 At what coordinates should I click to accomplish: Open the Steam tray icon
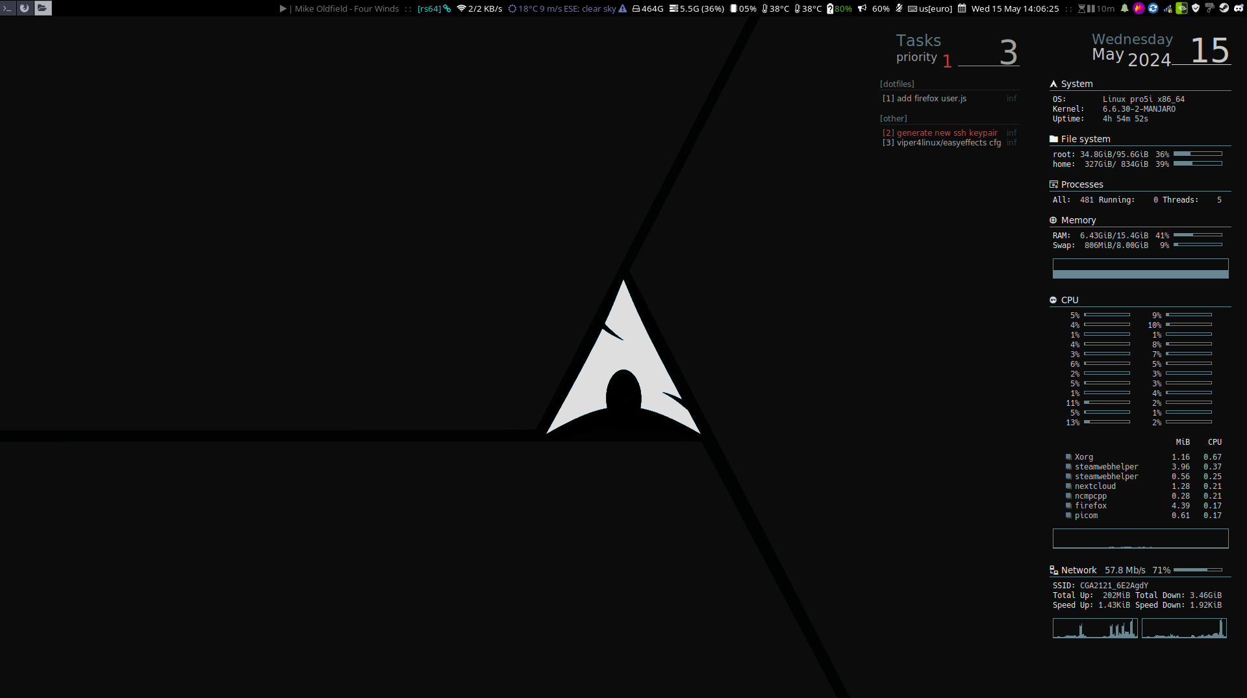(1224, 8)
